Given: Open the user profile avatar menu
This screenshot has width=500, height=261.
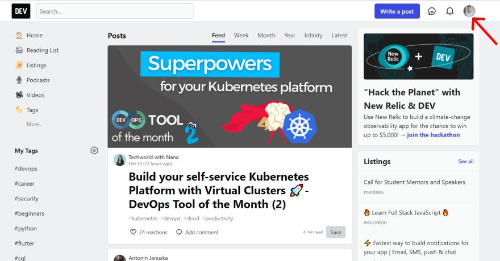Looking at the screenshot, I should tap(469, 11).
